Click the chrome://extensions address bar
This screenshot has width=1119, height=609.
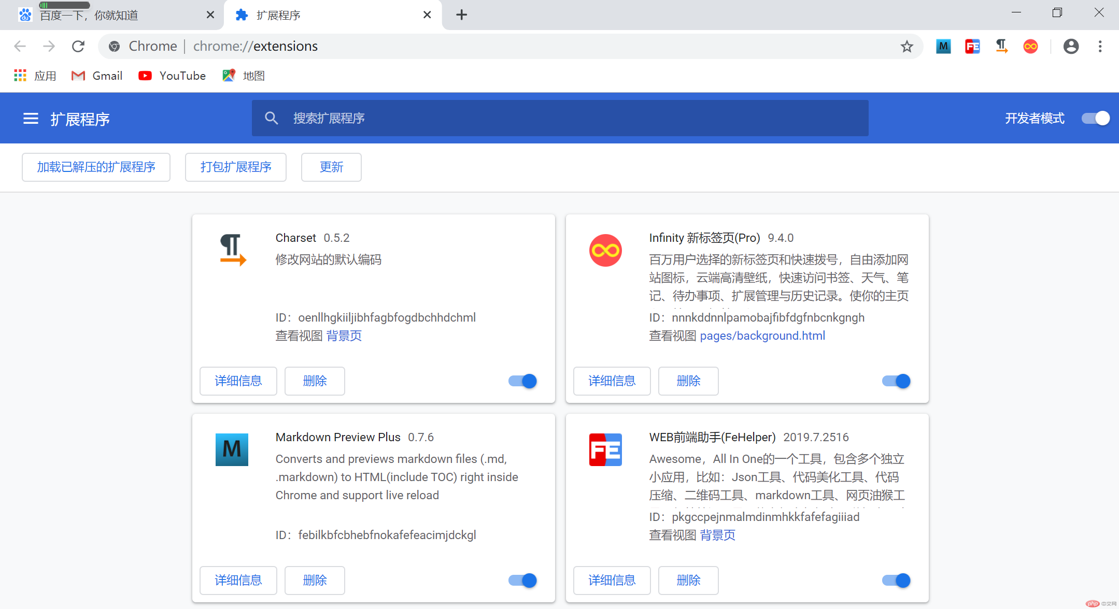511,47
